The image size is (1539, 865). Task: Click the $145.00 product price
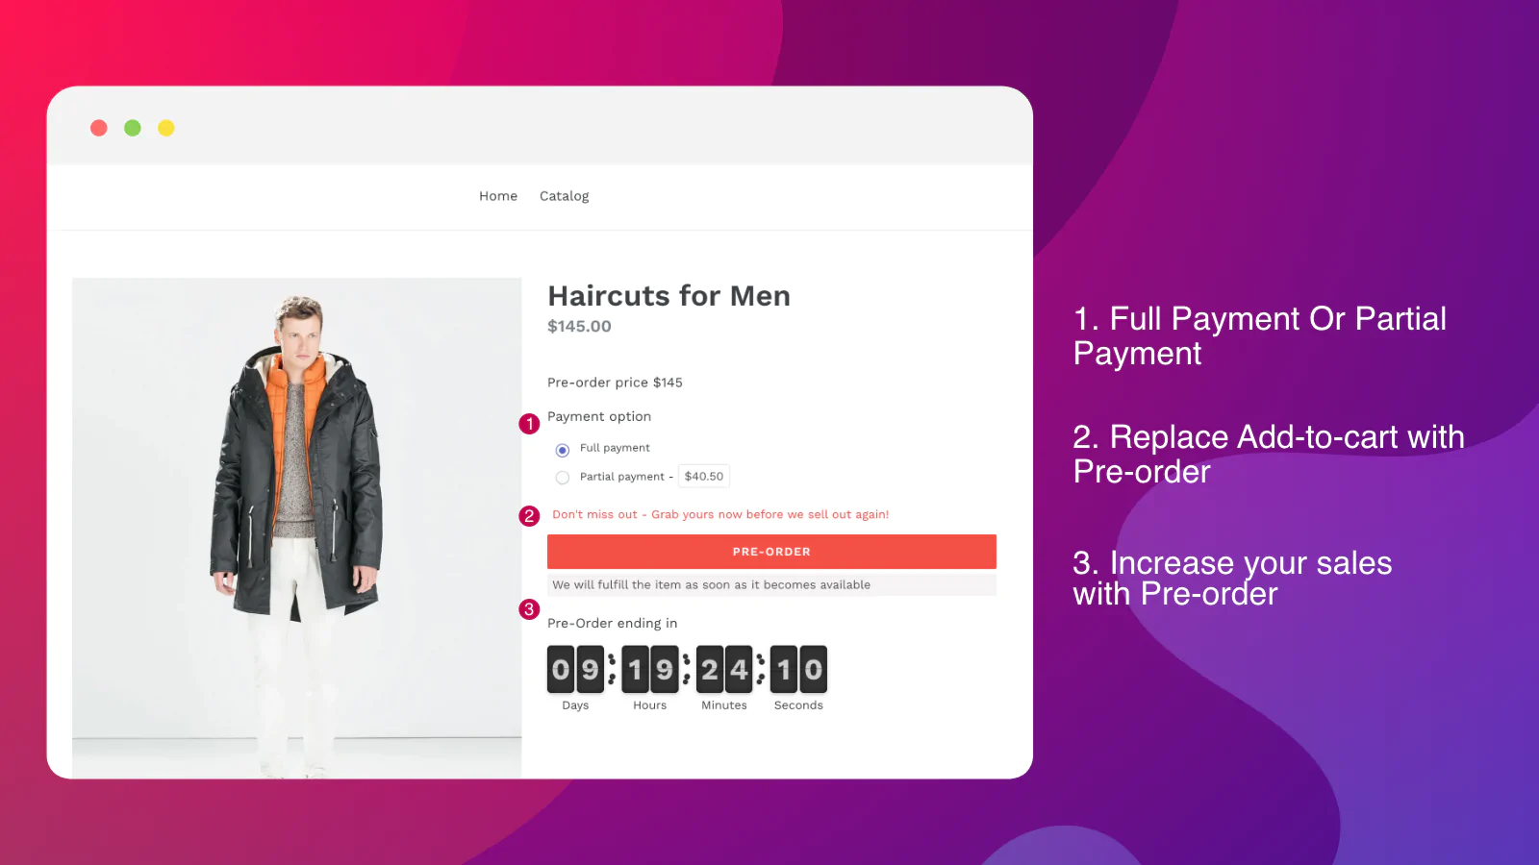[x=579, y=327]
